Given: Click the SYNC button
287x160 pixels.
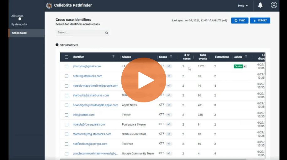Looking at the screenshot, I should 240,20.
